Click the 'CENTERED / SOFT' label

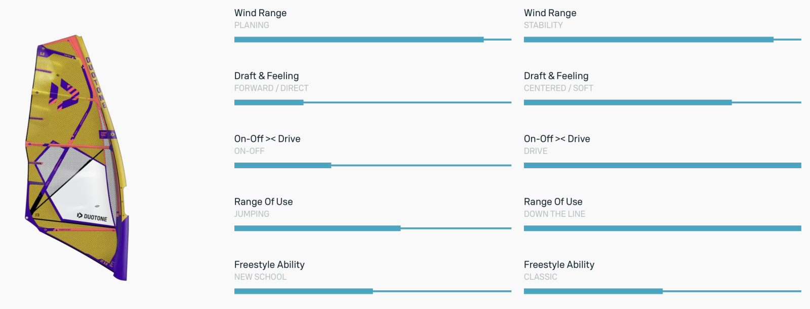tap(558, 88)
